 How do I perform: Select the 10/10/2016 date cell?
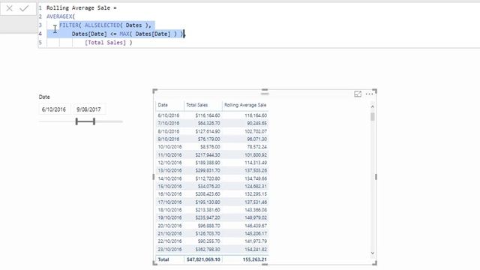(x=170, y=147)
